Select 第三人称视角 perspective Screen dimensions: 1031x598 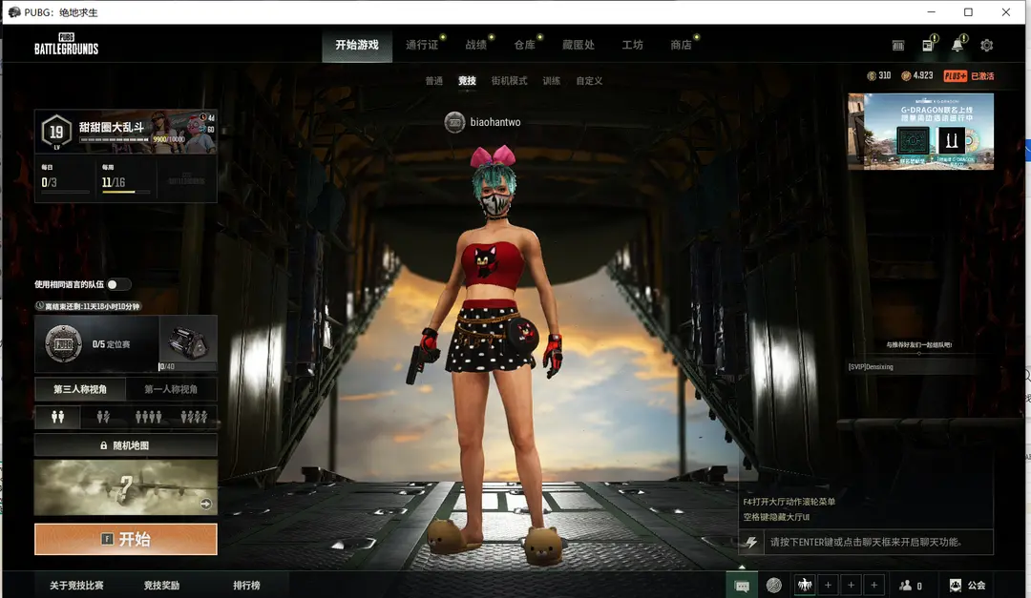click(80, 389)
